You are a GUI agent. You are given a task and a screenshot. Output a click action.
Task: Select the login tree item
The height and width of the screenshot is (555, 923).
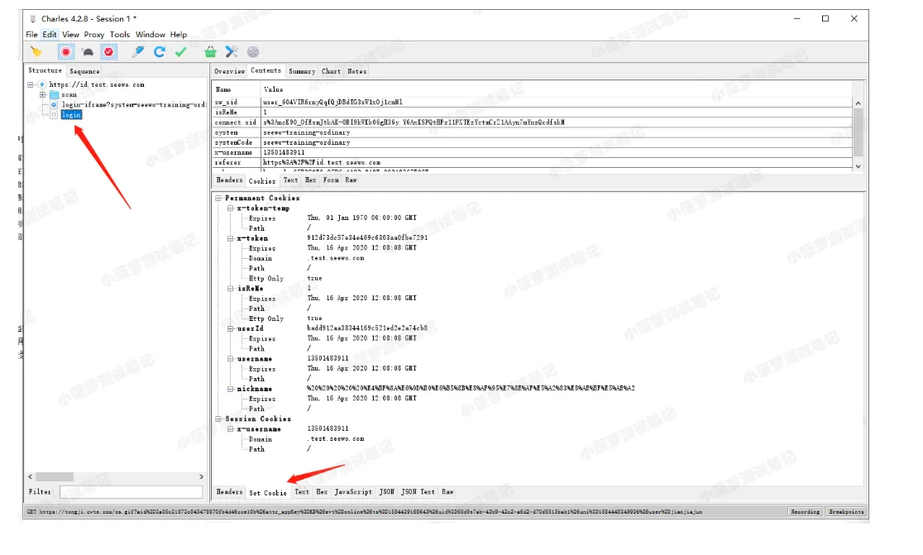(x=71, y=115)
